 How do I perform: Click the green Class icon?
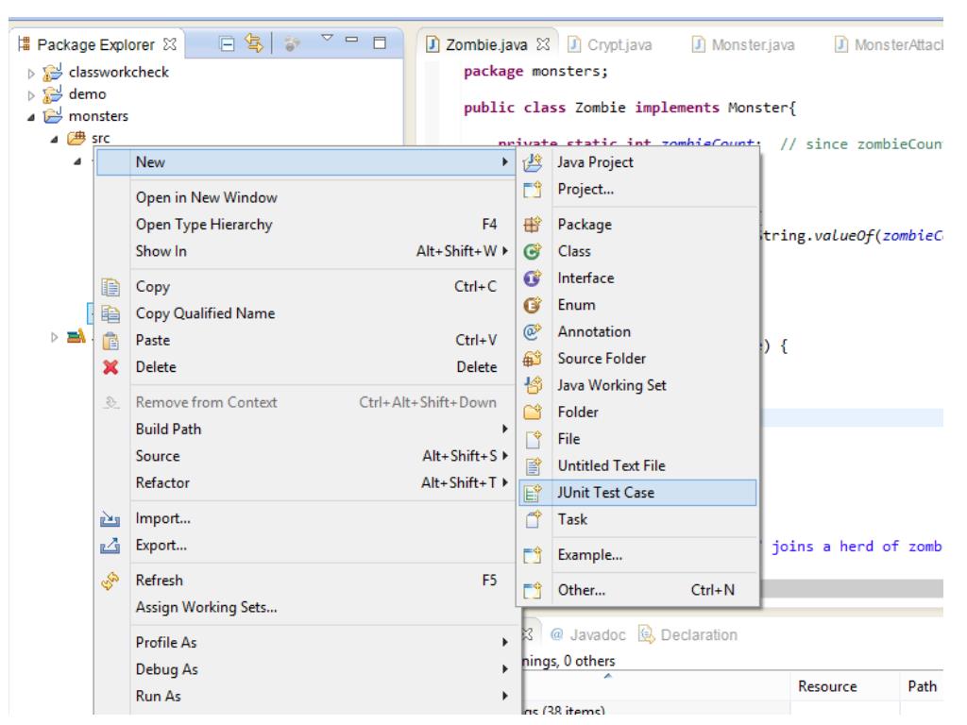point(533,251)
